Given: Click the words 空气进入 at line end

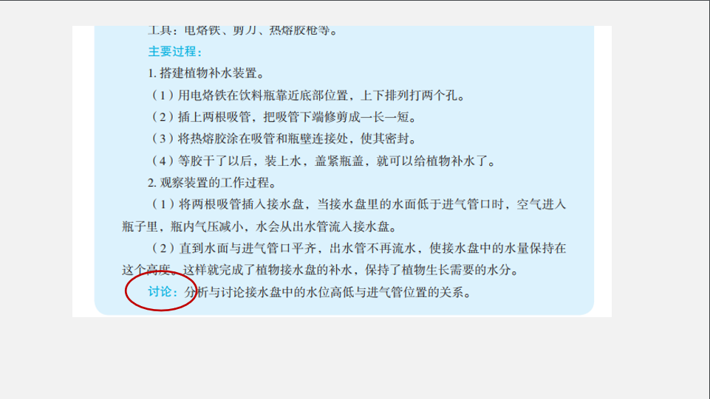Looking at the screenshot, I should pos(542,204).
